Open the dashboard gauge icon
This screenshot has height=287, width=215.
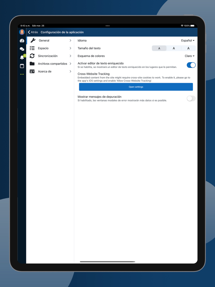22,41
